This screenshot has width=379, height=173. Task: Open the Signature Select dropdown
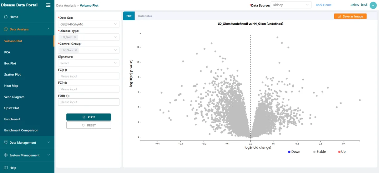click(88, 63)
